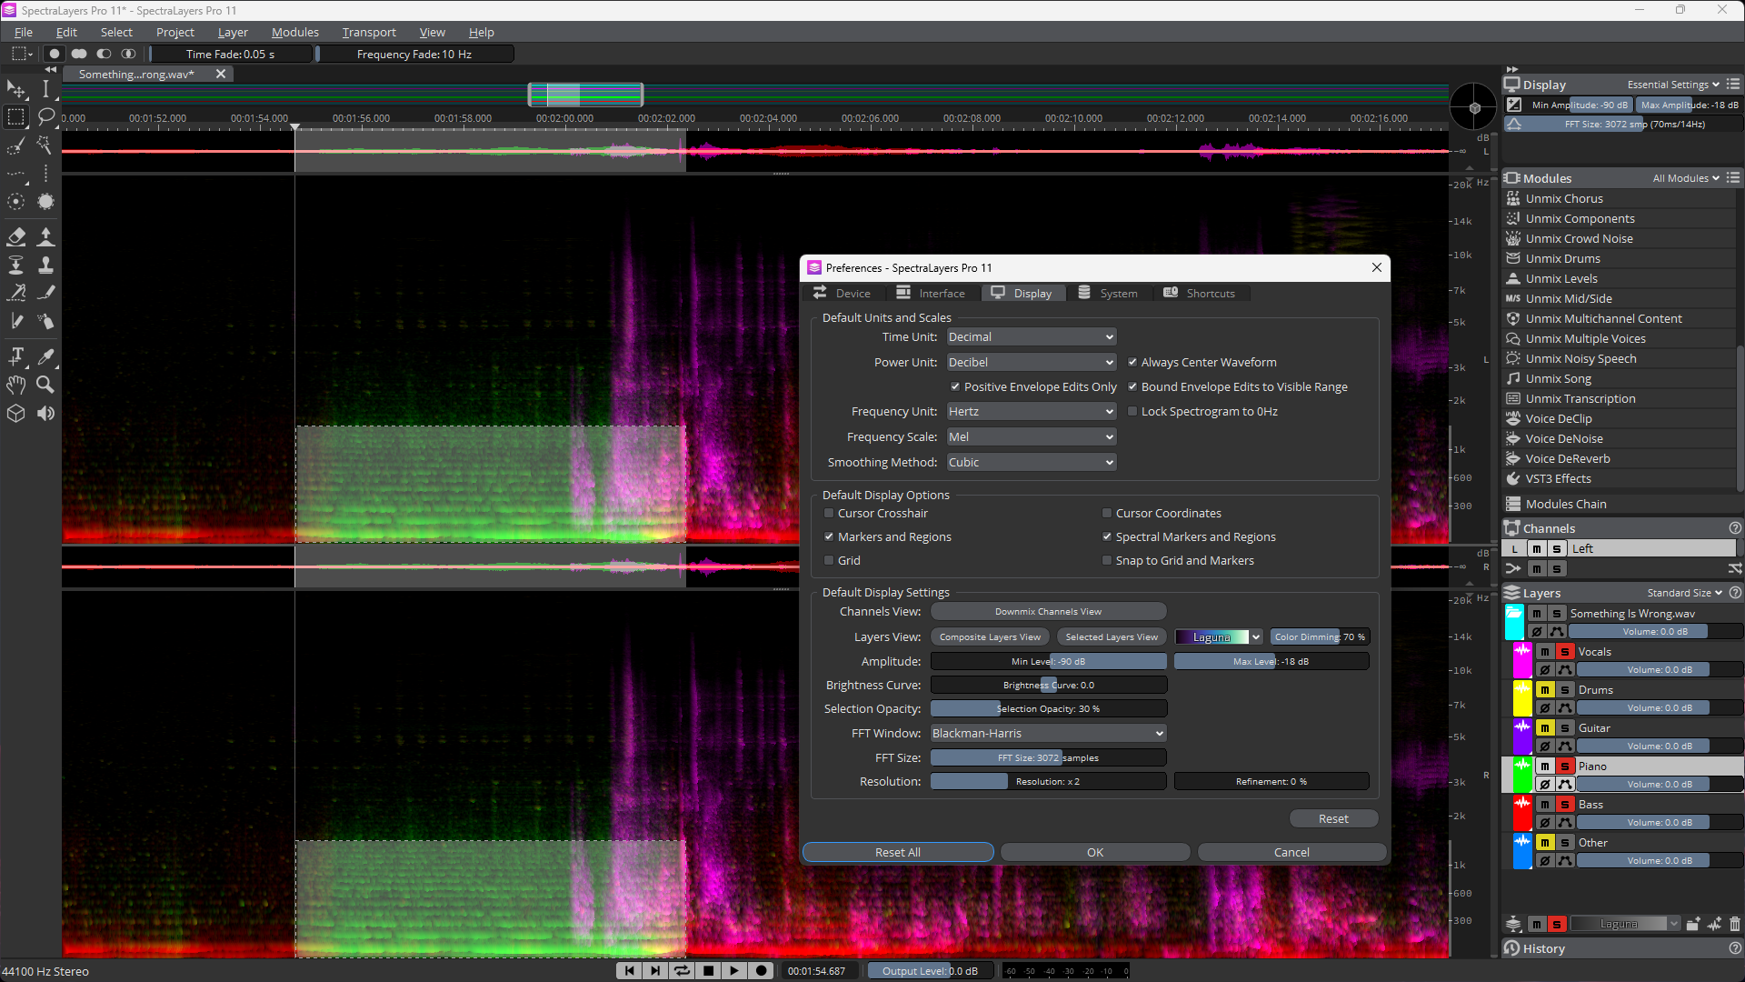
Task: Expand the FFT Window Blackman-Harris dropdown
Action: 1049,733
